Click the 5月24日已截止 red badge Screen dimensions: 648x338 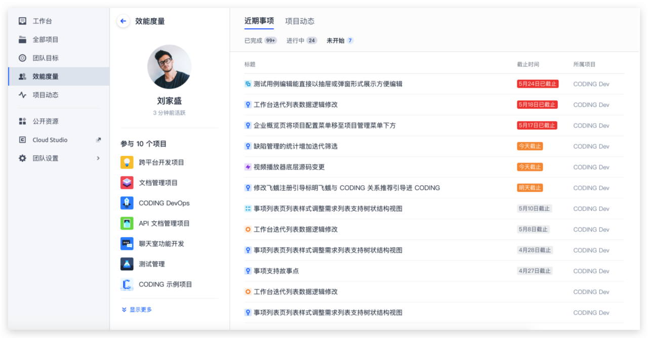[x=538, y=84]
